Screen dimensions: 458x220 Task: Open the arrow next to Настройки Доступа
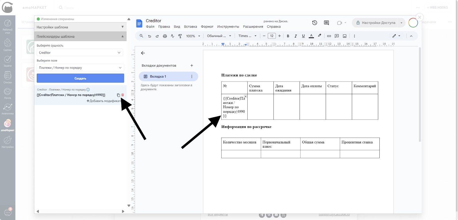[x=401, y=23]
